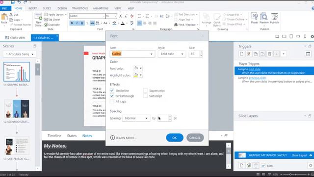
Task: Create a new trigger in Triggers panel
Action: pos(242,54)
